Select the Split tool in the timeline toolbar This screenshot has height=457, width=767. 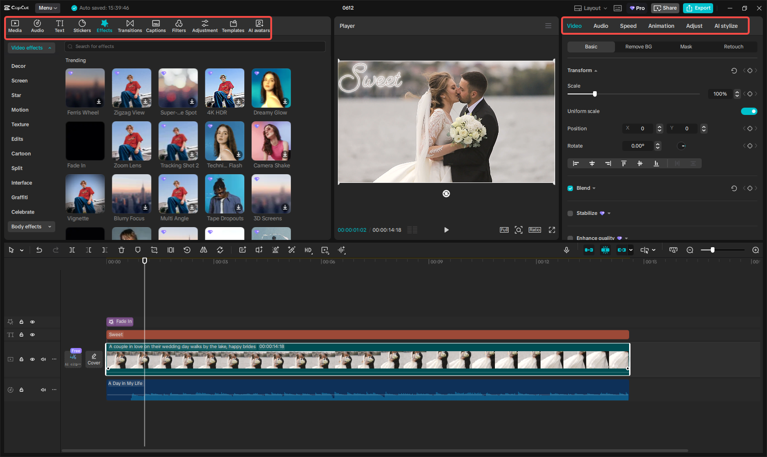72,250
